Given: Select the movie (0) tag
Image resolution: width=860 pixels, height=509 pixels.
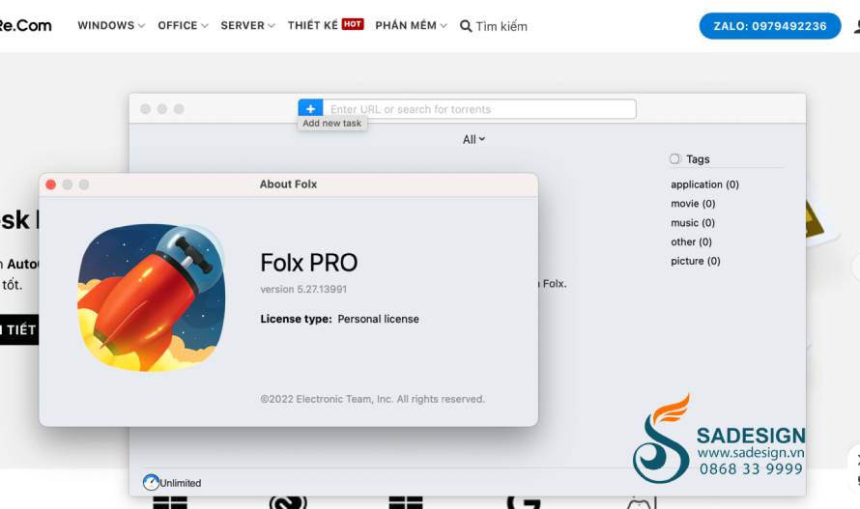Looking at the screenshot, I should coord(693,204).
